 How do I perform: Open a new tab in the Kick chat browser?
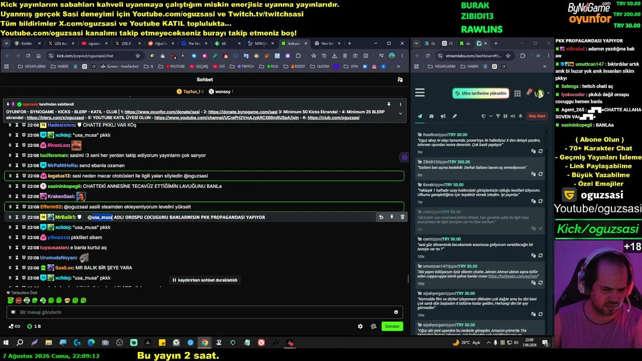(350, 44)
